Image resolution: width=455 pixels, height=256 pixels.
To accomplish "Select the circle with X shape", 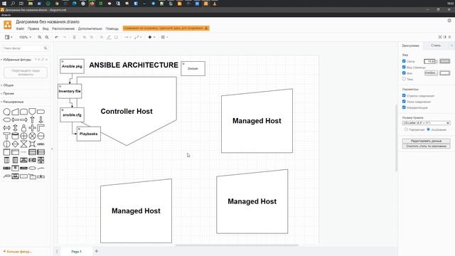I will click(x=32, y=136).
